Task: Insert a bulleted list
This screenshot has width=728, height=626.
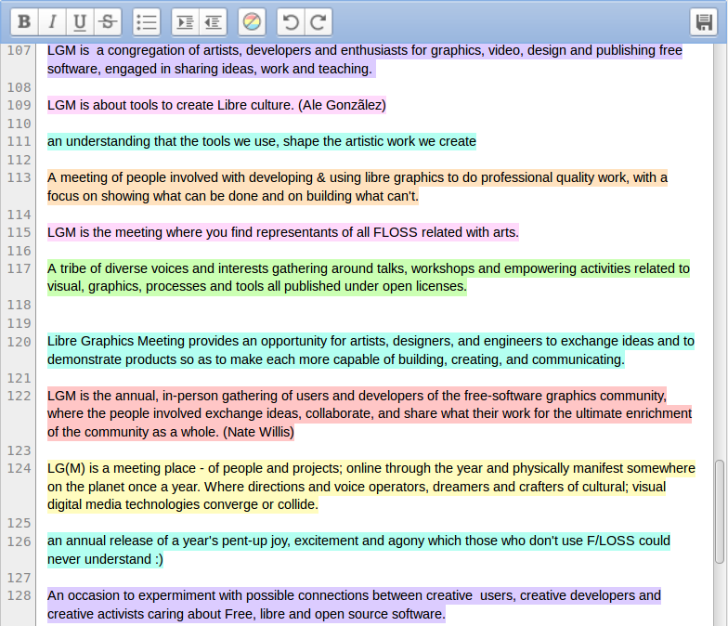Action: pyautogui.click(x=147, y=22)
